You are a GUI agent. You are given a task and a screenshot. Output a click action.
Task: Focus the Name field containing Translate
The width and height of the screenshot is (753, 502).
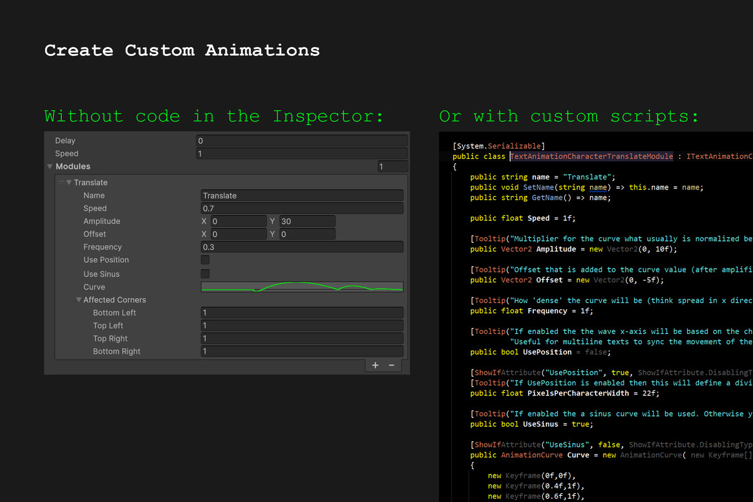click(302, 196)
